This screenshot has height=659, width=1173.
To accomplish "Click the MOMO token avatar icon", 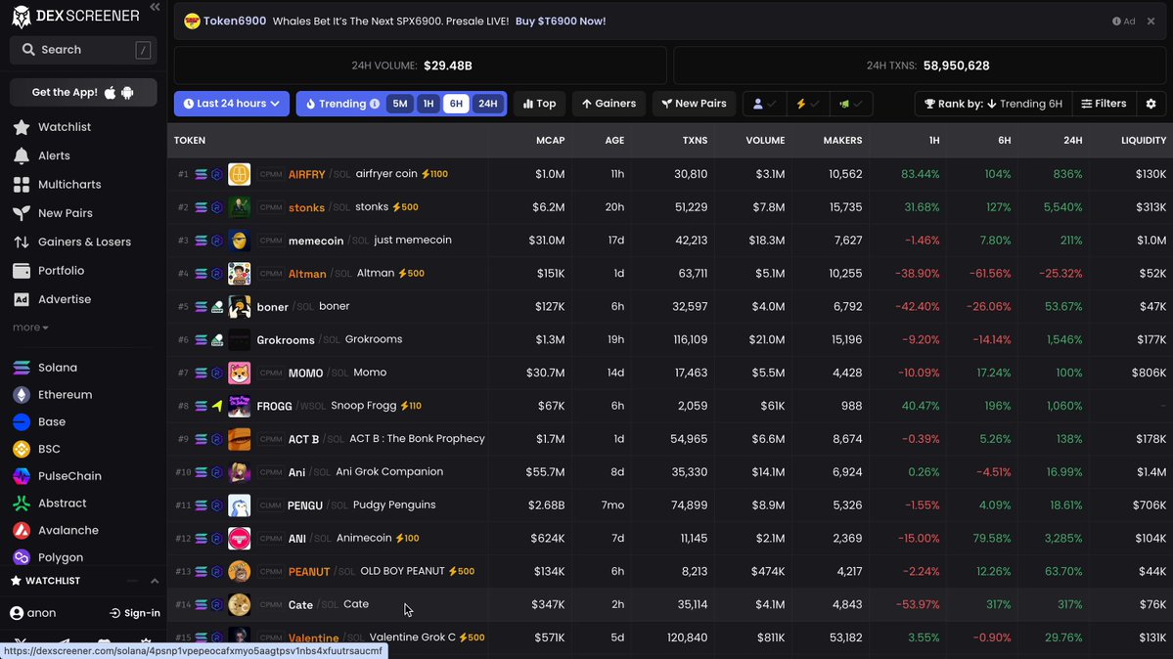I will point(240,373).
